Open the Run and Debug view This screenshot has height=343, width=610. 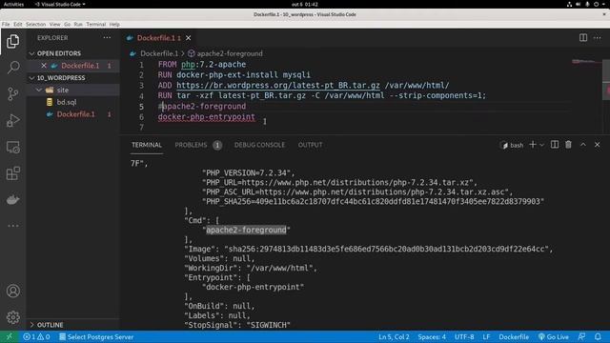pos(12,120)
